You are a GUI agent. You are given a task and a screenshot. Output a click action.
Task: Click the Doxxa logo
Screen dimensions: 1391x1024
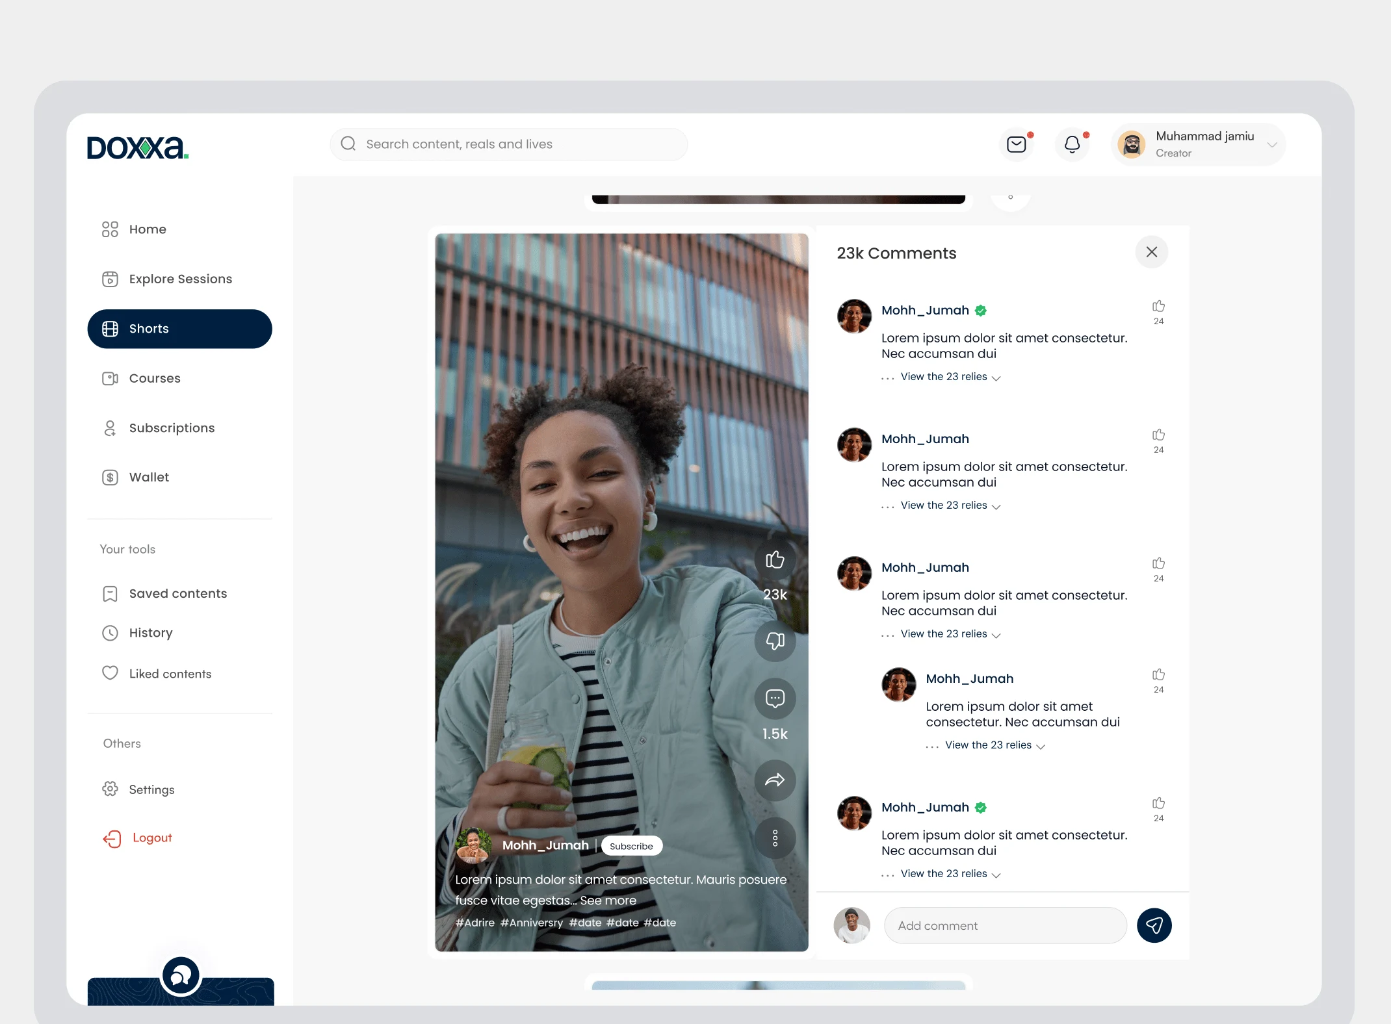coord(138,147)
